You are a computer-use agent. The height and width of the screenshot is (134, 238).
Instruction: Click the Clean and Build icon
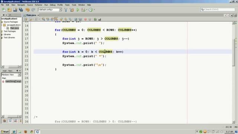[72, 10]
